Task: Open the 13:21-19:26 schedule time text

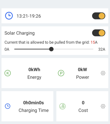Action: 29,16
